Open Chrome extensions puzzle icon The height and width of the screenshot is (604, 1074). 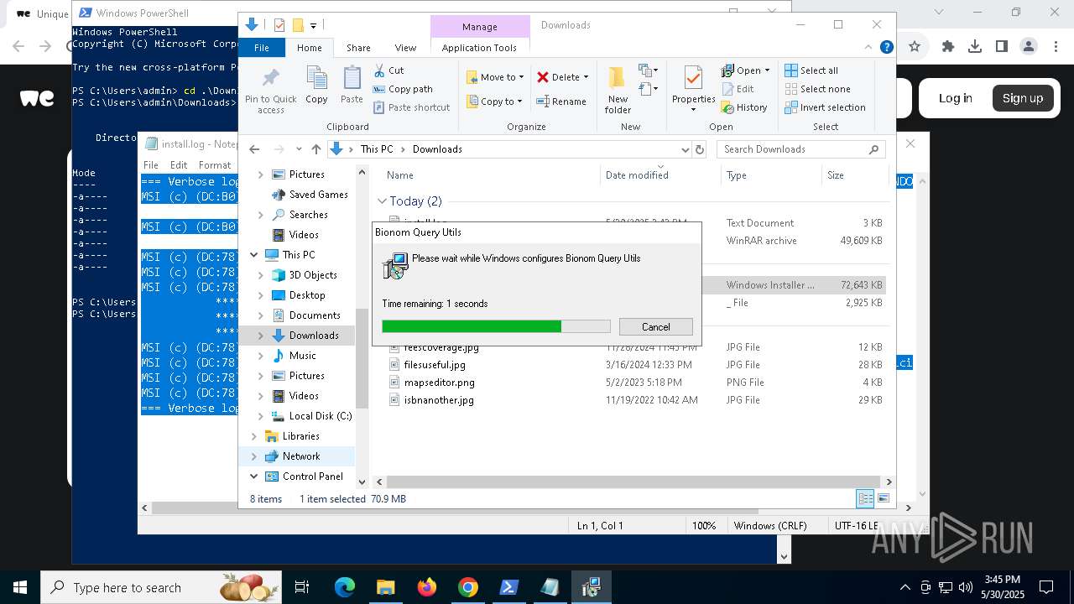click(948, 47)
